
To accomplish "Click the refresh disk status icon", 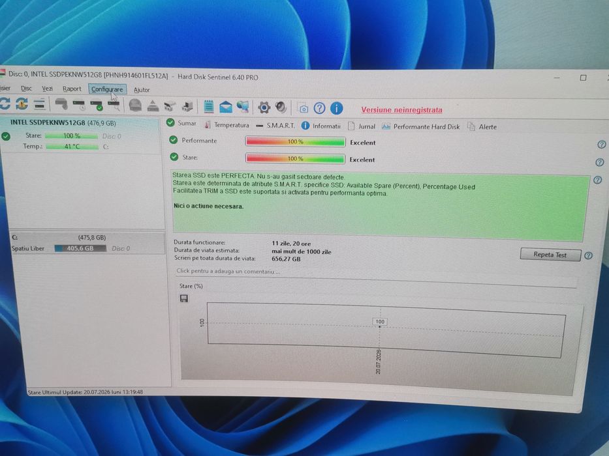I will click(5, 103).
